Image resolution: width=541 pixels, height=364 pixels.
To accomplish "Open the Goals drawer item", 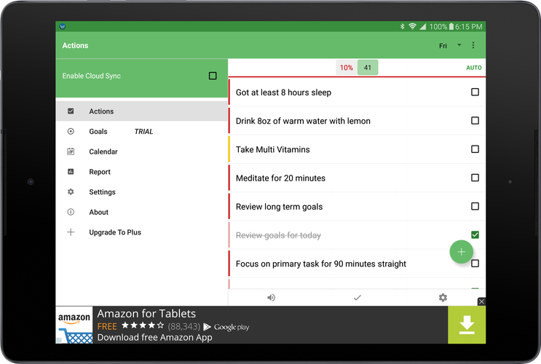I will [x=141, y=132].
